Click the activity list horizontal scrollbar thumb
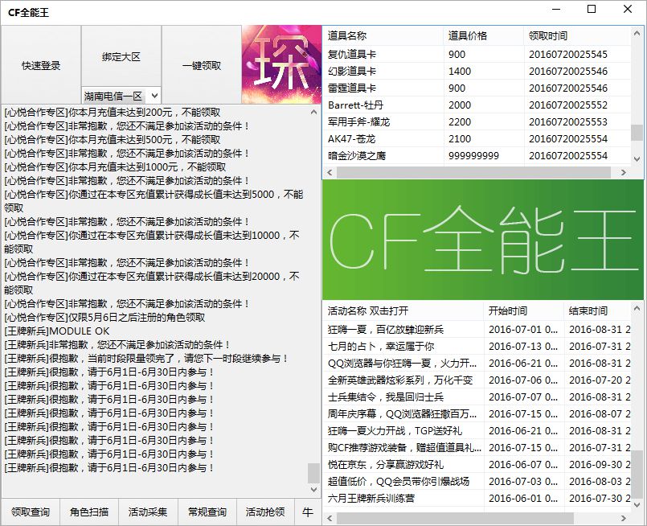 coord(455,518)
